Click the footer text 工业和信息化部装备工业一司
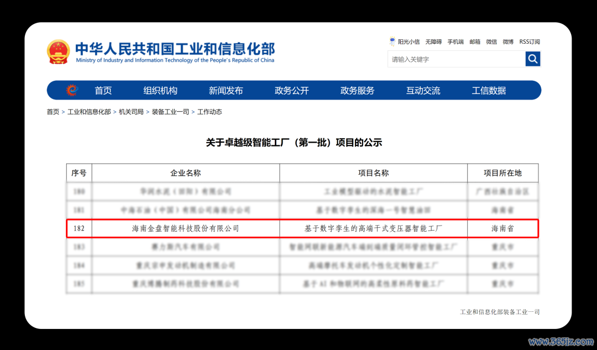 point(500,312)
